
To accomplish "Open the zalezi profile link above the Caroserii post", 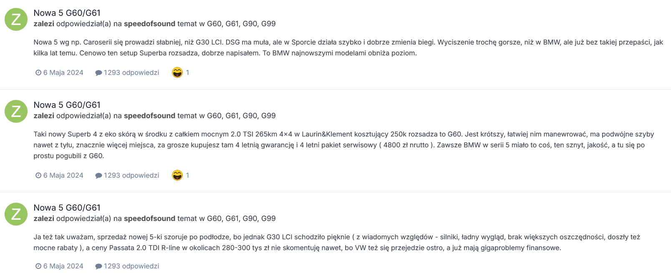I will click(44, 24).
